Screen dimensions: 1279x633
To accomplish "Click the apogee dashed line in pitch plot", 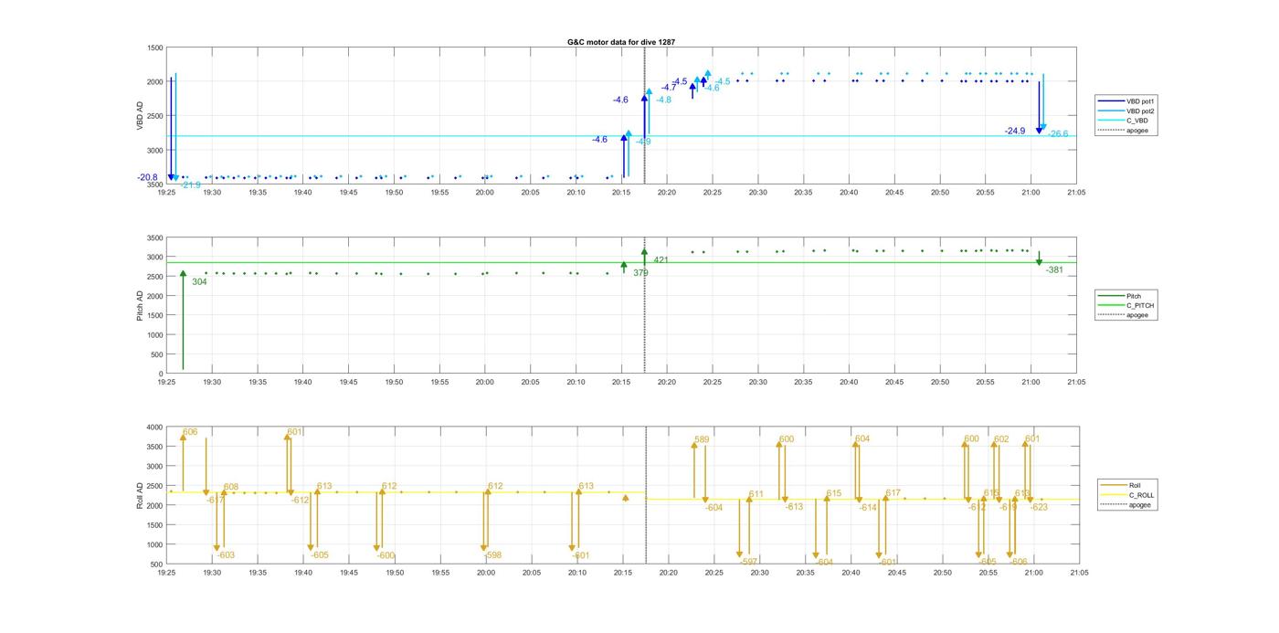I will 644,305.
